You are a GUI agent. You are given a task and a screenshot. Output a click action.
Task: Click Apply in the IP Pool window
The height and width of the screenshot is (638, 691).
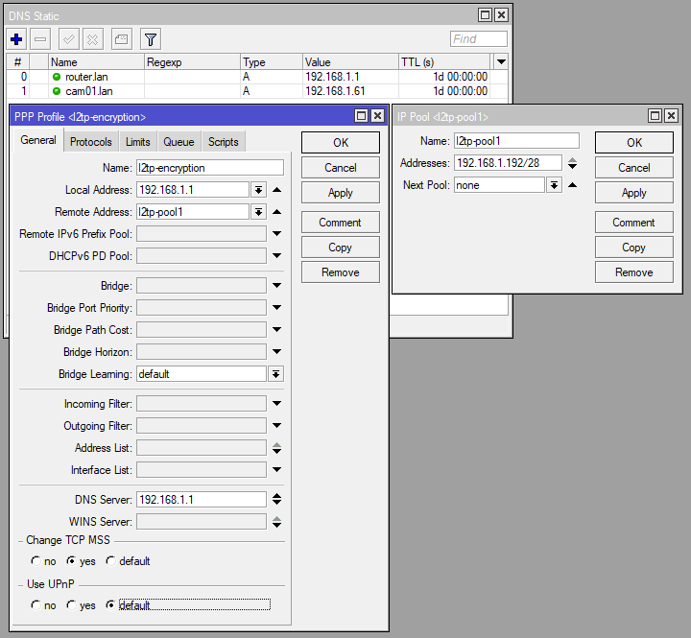(x=634, y=193)
